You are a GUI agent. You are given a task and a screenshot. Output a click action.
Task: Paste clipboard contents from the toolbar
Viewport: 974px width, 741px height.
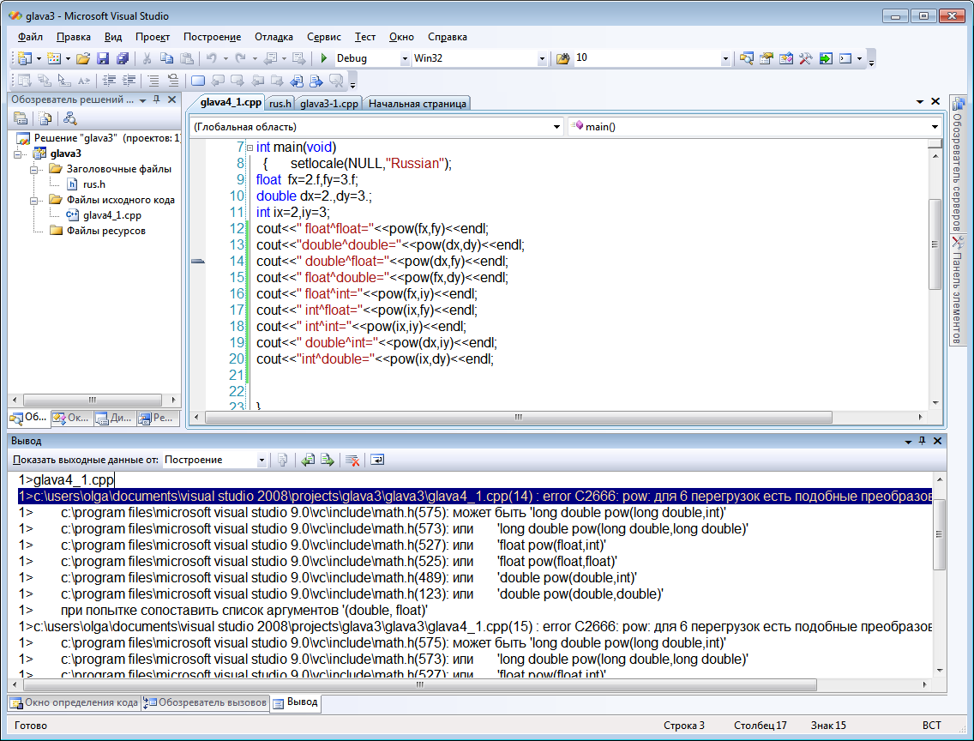click(x=186, y=58)
